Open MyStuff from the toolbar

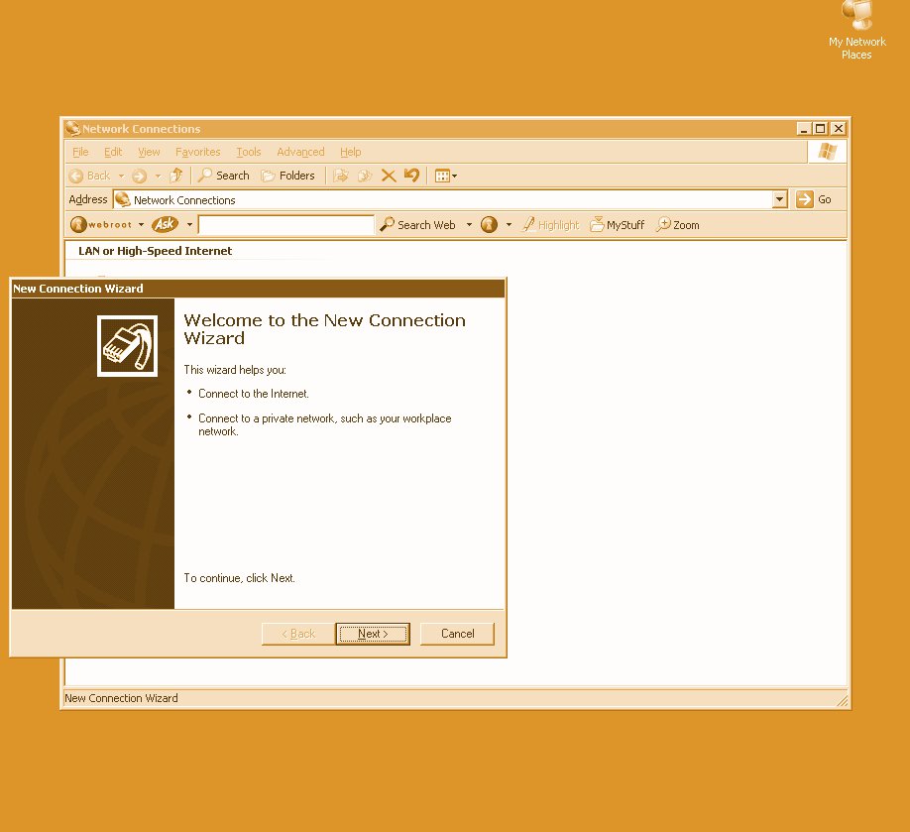pos(618,225)
